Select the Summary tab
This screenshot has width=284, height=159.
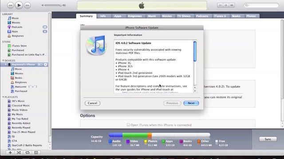tap(86, 16)
